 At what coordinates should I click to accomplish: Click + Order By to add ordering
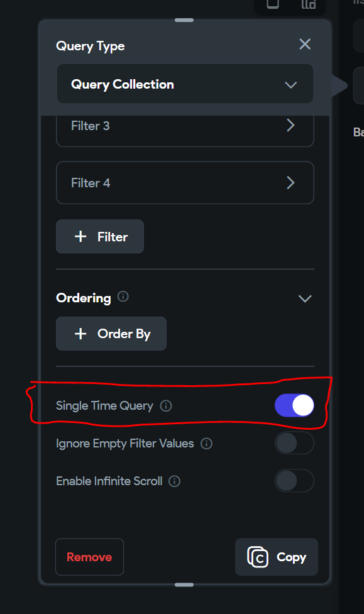click(111, 334)
